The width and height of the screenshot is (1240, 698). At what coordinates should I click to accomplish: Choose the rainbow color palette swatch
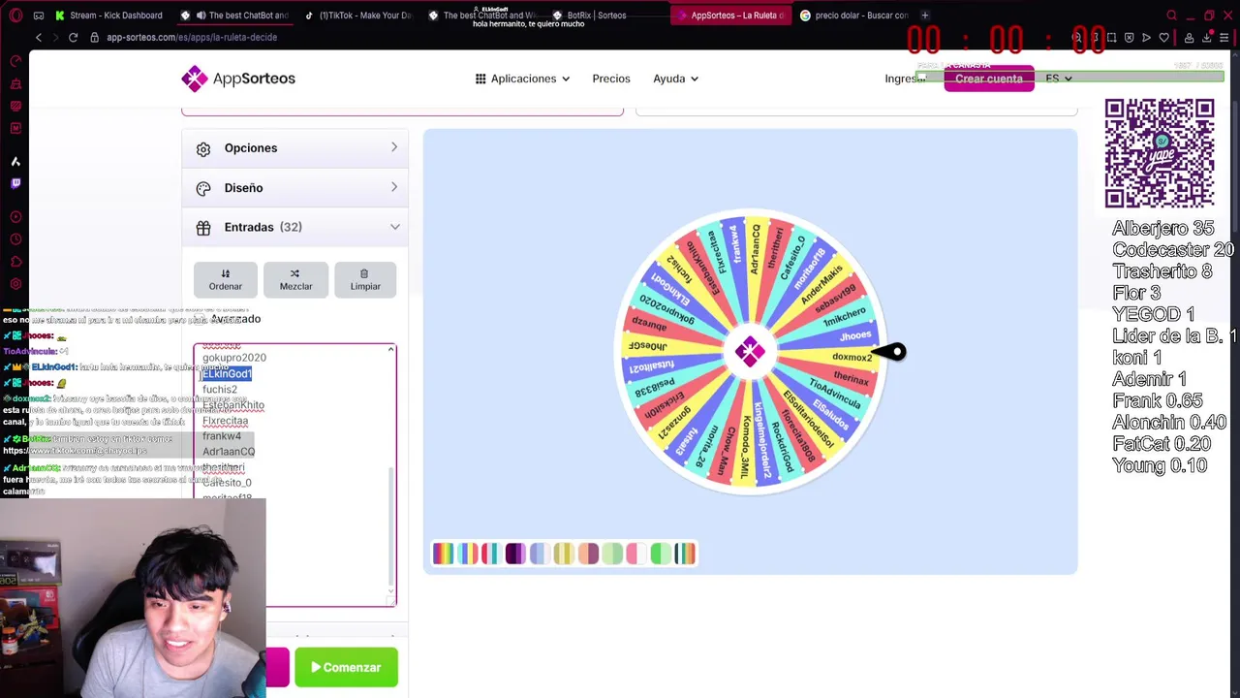[443, 554]
